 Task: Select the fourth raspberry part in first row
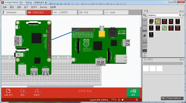[171, 22]
